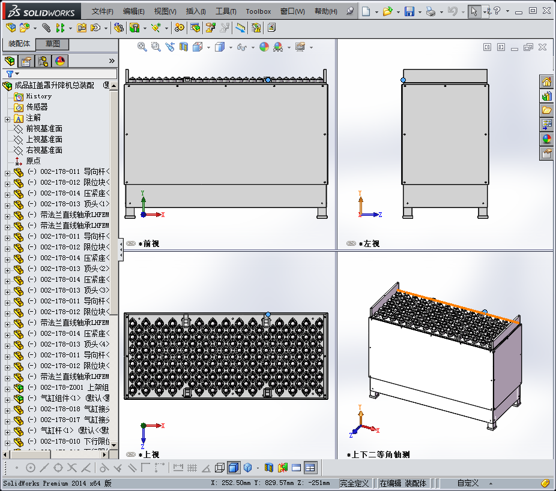
Task: Open the 视图(V) menu
Action: 165,11
